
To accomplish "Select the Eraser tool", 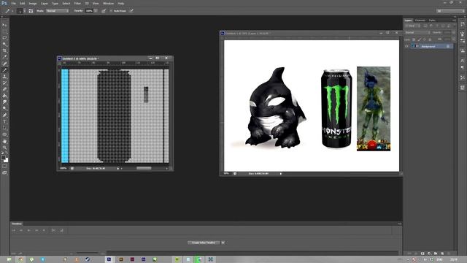I will [4, 89].
